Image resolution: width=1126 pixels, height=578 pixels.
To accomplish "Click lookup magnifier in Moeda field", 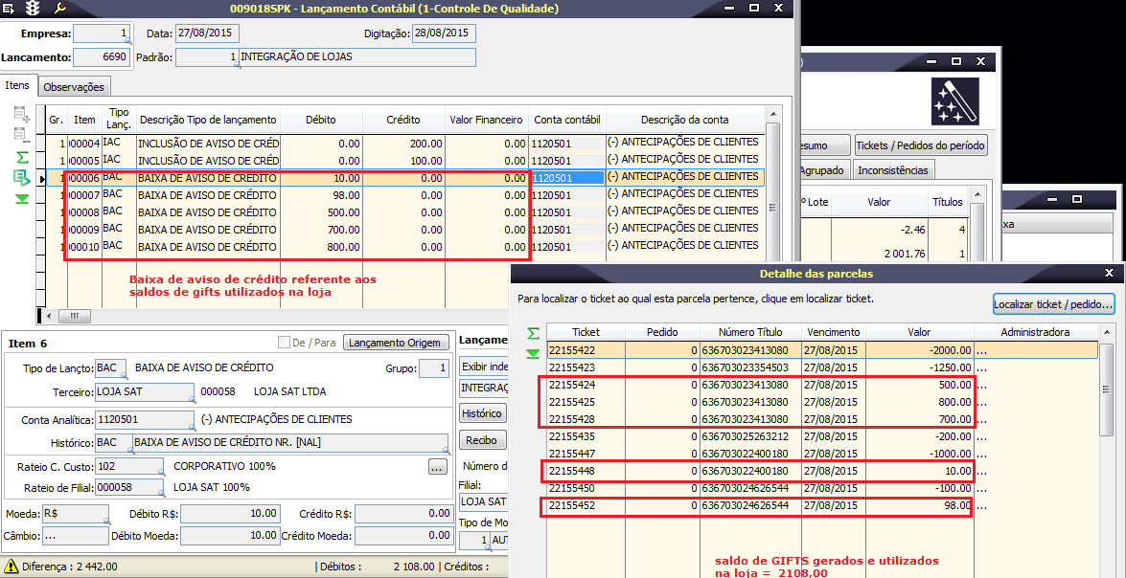I will point(106,521).
